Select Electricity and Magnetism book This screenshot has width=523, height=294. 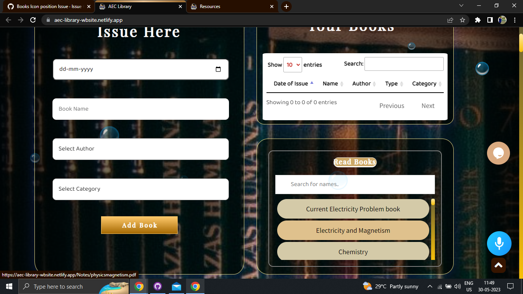tap(353, 230)
